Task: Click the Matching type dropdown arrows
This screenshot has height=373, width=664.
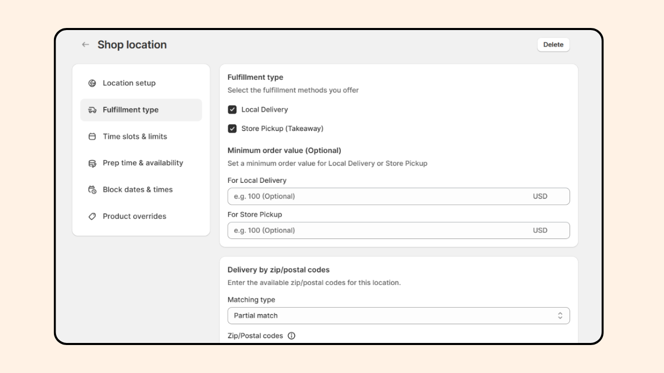Action: point(560,315)
